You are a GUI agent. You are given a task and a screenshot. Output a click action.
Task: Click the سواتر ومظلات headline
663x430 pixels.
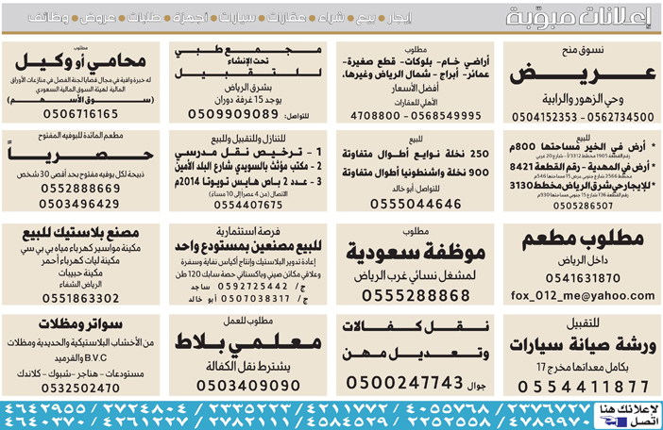[x=80, y=324]
